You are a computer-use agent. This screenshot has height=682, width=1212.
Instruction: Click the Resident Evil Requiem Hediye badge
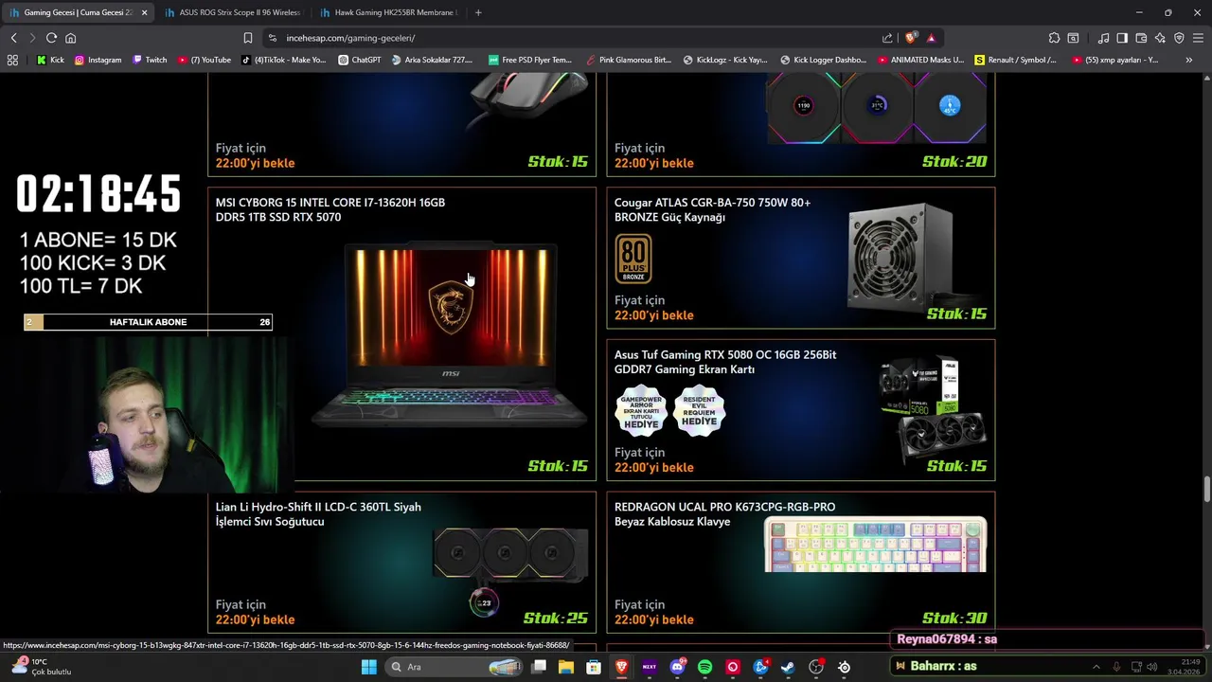tap(700, 411)
